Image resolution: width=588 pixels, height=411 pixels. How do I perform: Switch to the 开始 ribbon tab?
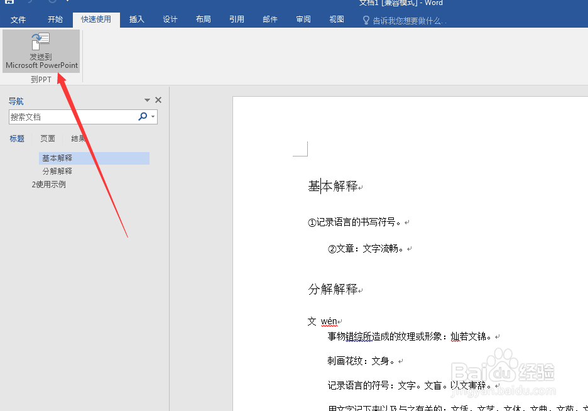pyautogui.click(x=55, y=19)
